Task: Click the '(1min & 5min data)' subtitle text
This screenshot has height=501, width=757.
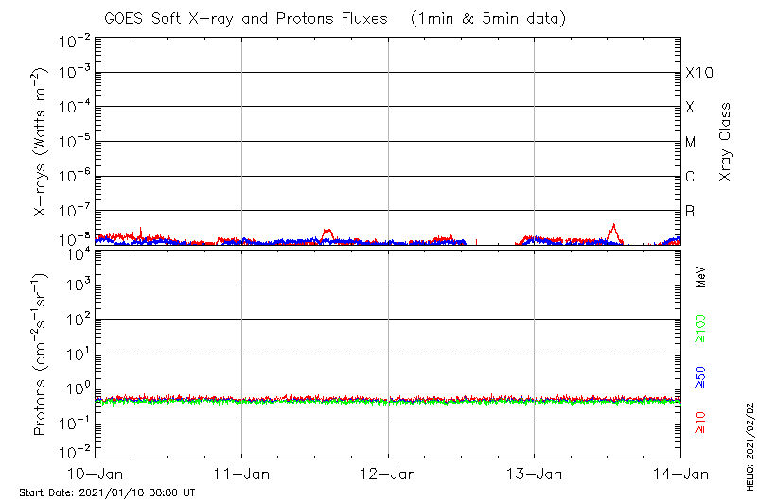Action: coord(489,18)
